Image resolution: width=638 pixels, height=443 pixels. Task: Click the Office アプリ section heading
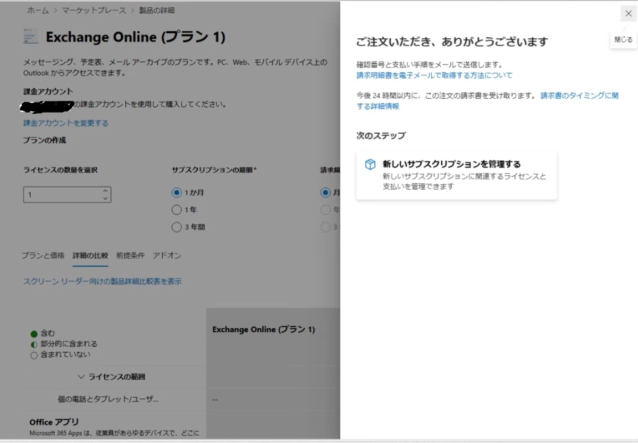point(54,422)
